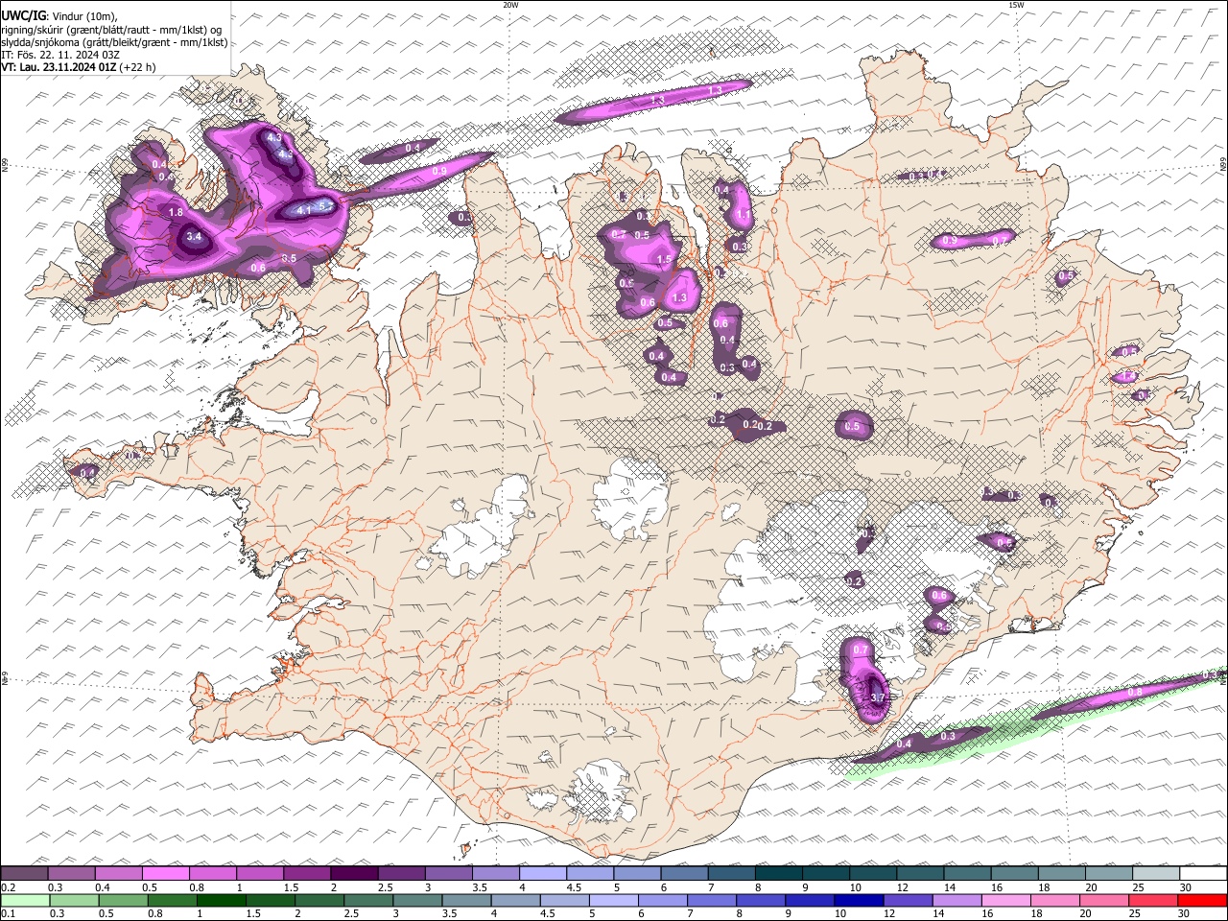The height and width of the screenshot is (921, 1228).
Task: Click the 3.5 precipitation value on the map
Action: tap(288, 258)
